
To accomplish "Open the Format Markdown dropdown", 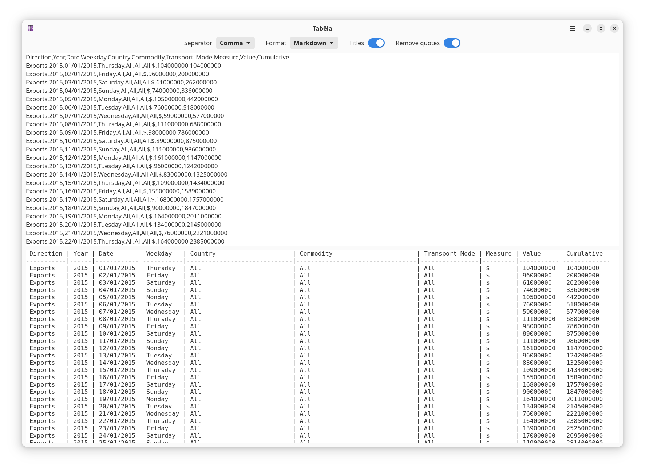I will pos(314,43).
